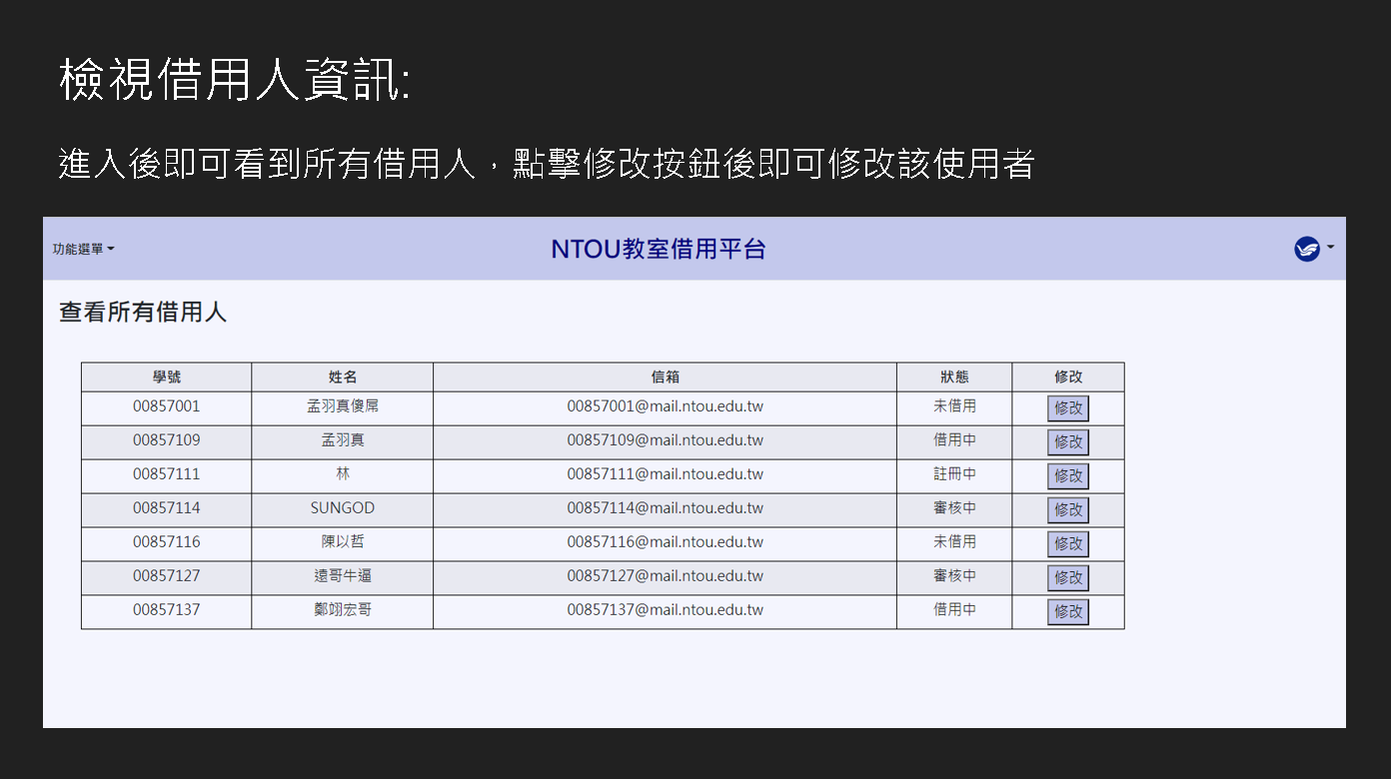The image size is (1391, 779).
Task: Click 修改 button for SUNGOD row
Action: pyautogui.click(x=1068, y=510)
